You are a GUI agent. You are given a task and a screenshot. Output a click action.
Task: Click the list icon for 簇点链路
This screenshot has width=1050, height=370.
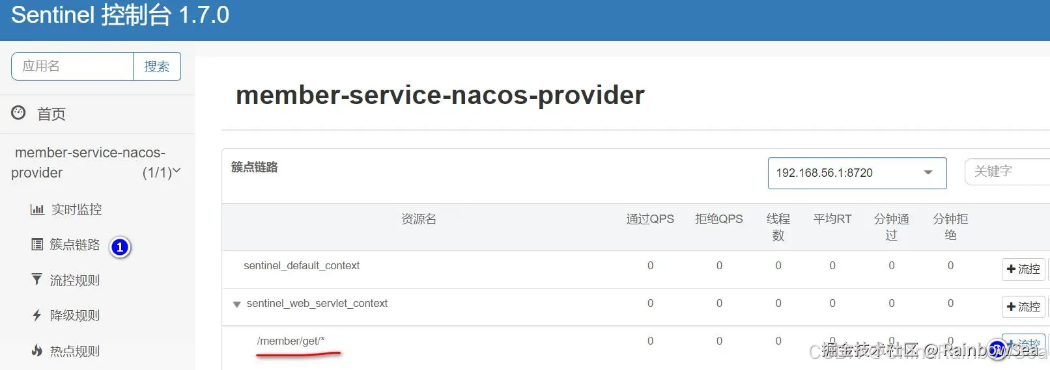tap(37, 244)
